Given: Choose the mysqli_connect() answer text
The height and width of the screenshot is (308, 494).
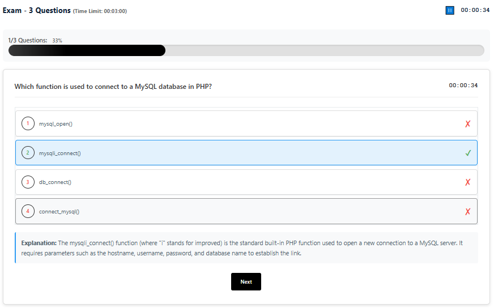Looking at the screenshot, I should 59,153.
